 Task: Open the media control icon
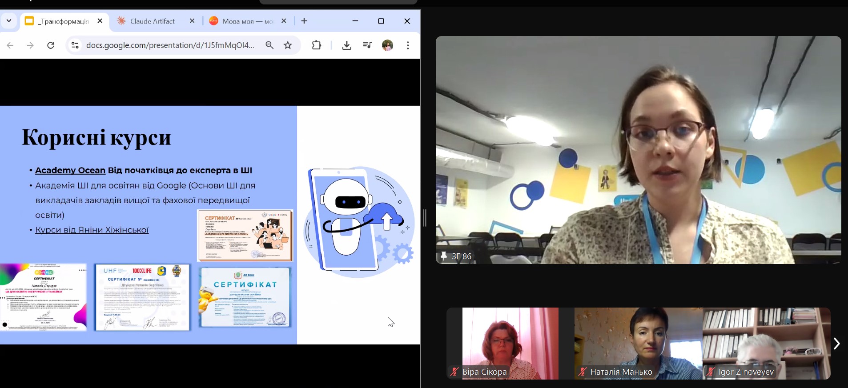pyautogui.click(x=367, y=45)
